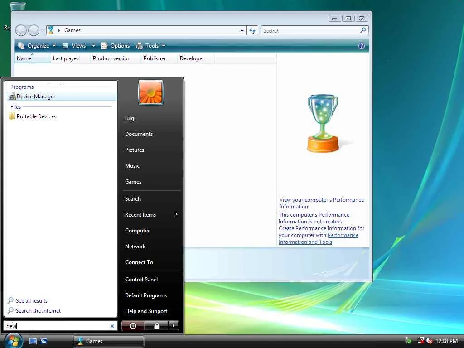Click the Organize toolbar button

(37, 46)
